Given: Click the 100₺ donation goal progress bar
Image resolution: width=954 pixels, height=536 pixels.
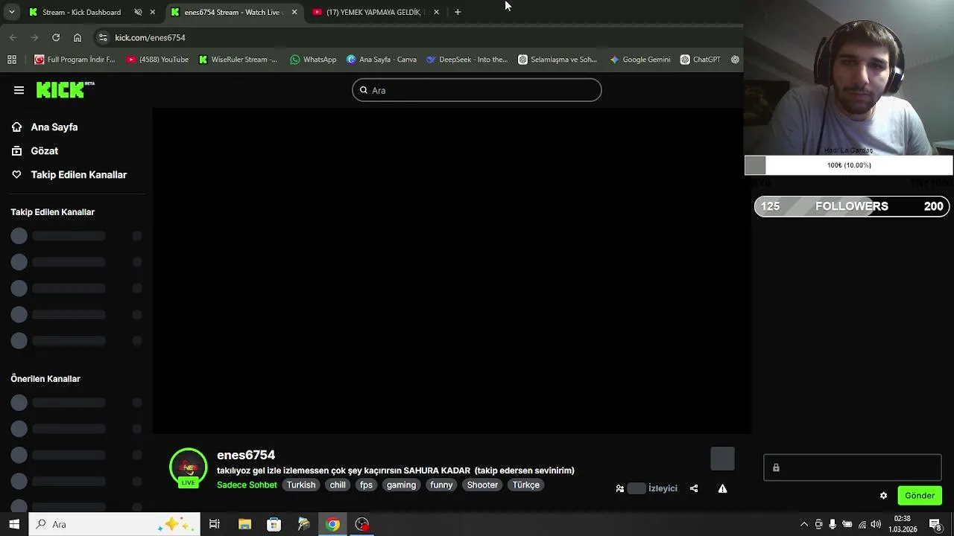Looking at the screenshot, I should pos(849,165).
